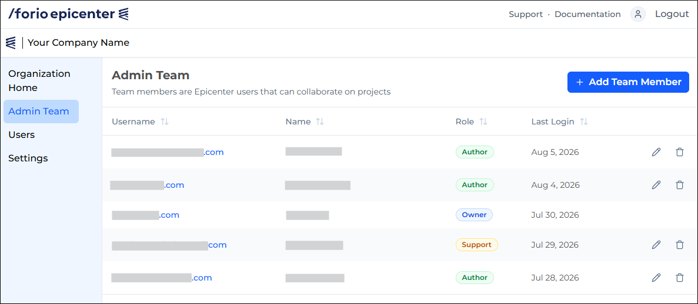The image size is (698, 304).
Task: Click the Forio Epicenter logo
Action: 69,14
